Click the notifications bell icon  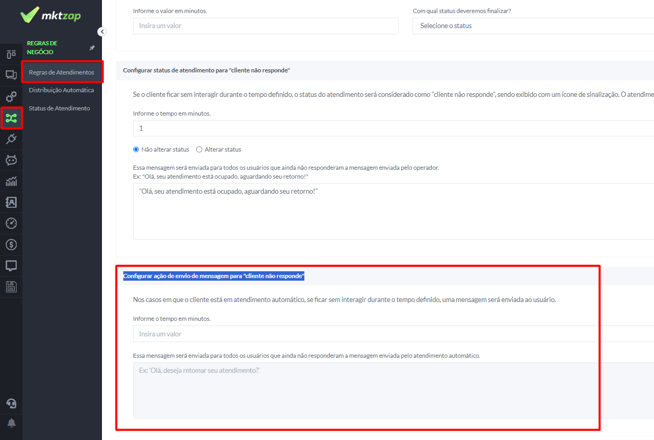click(11, 422)
